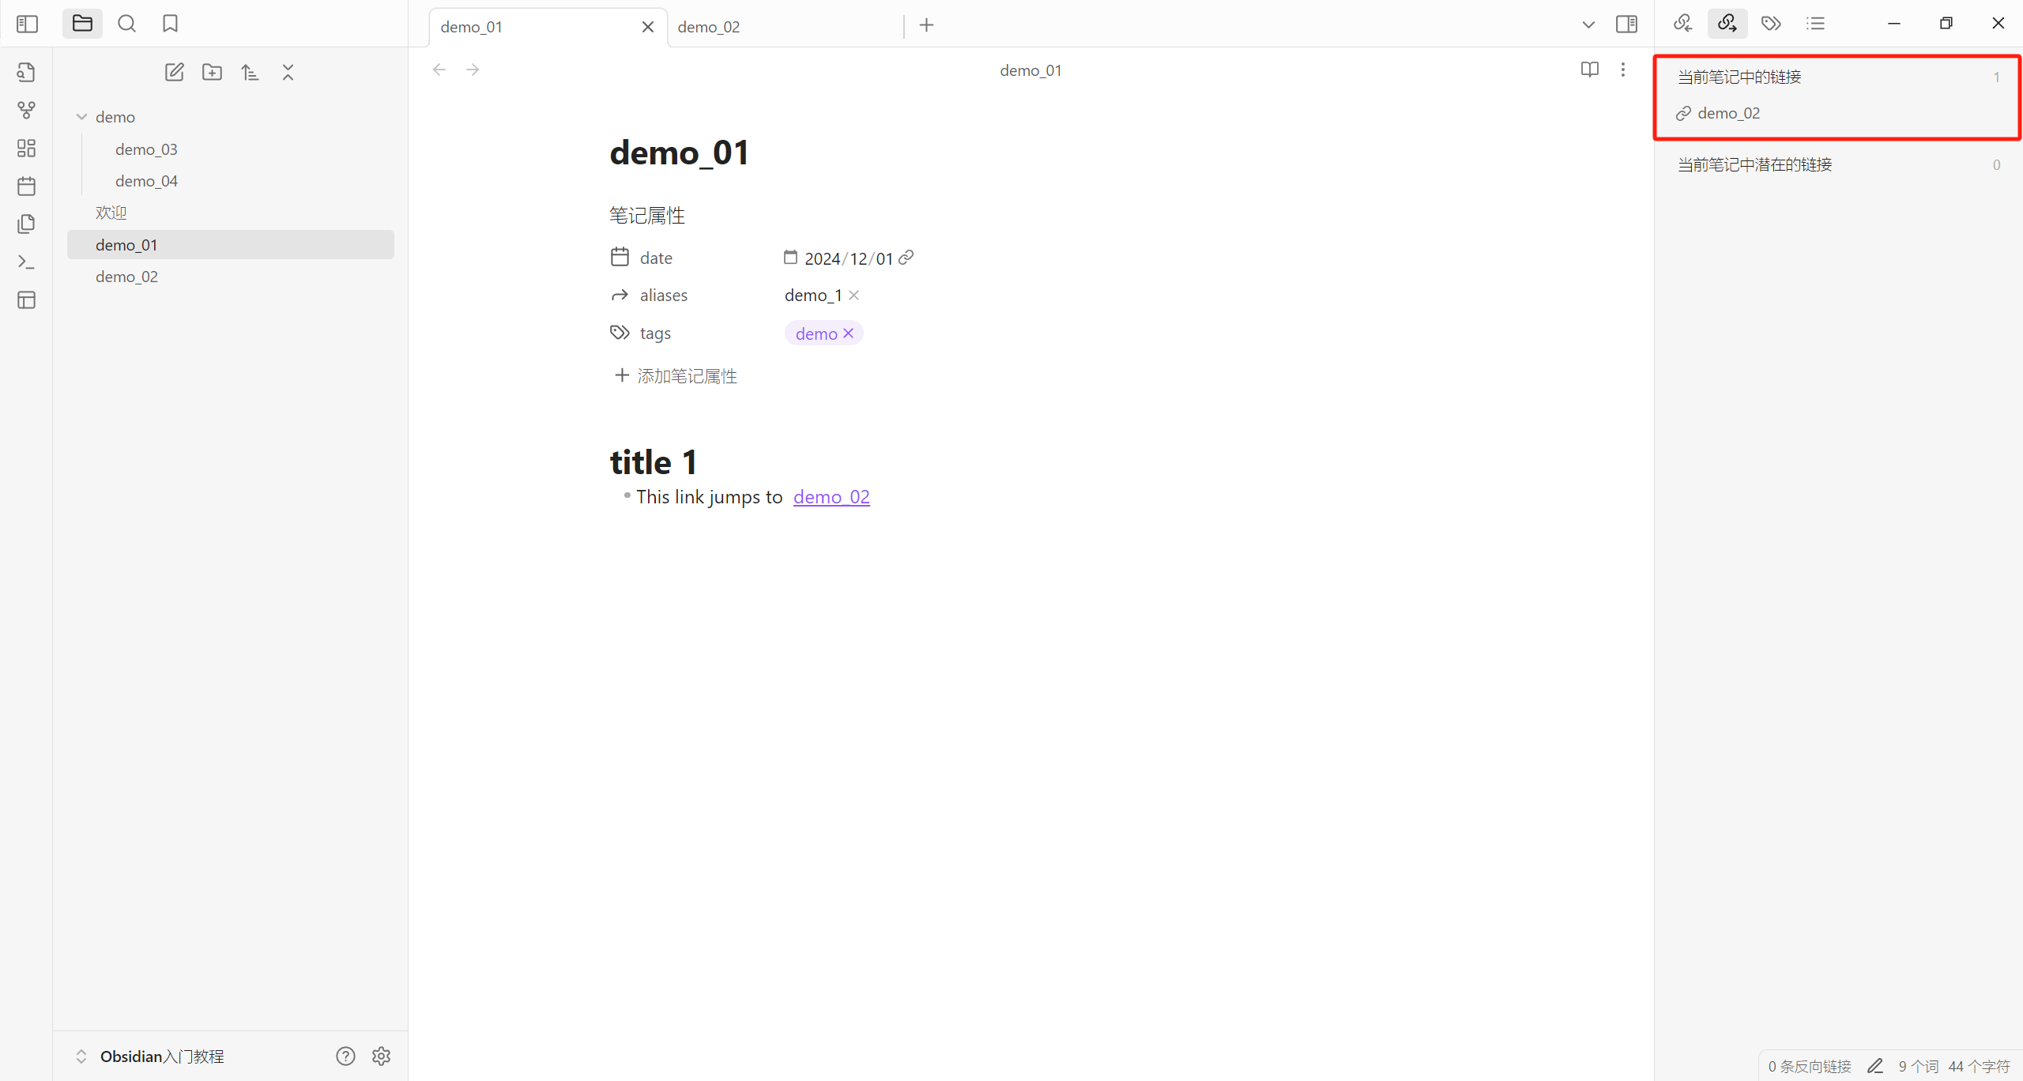The image size is (2023, 1081).
Task: Open the outline pane icon
Action: (1815, 24)
